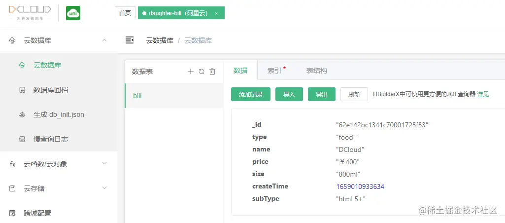The width and height of the screenshot is (505, 223).
Task: Collapse the 云数据库 sidebar section chevron
Action: point(104,40)
